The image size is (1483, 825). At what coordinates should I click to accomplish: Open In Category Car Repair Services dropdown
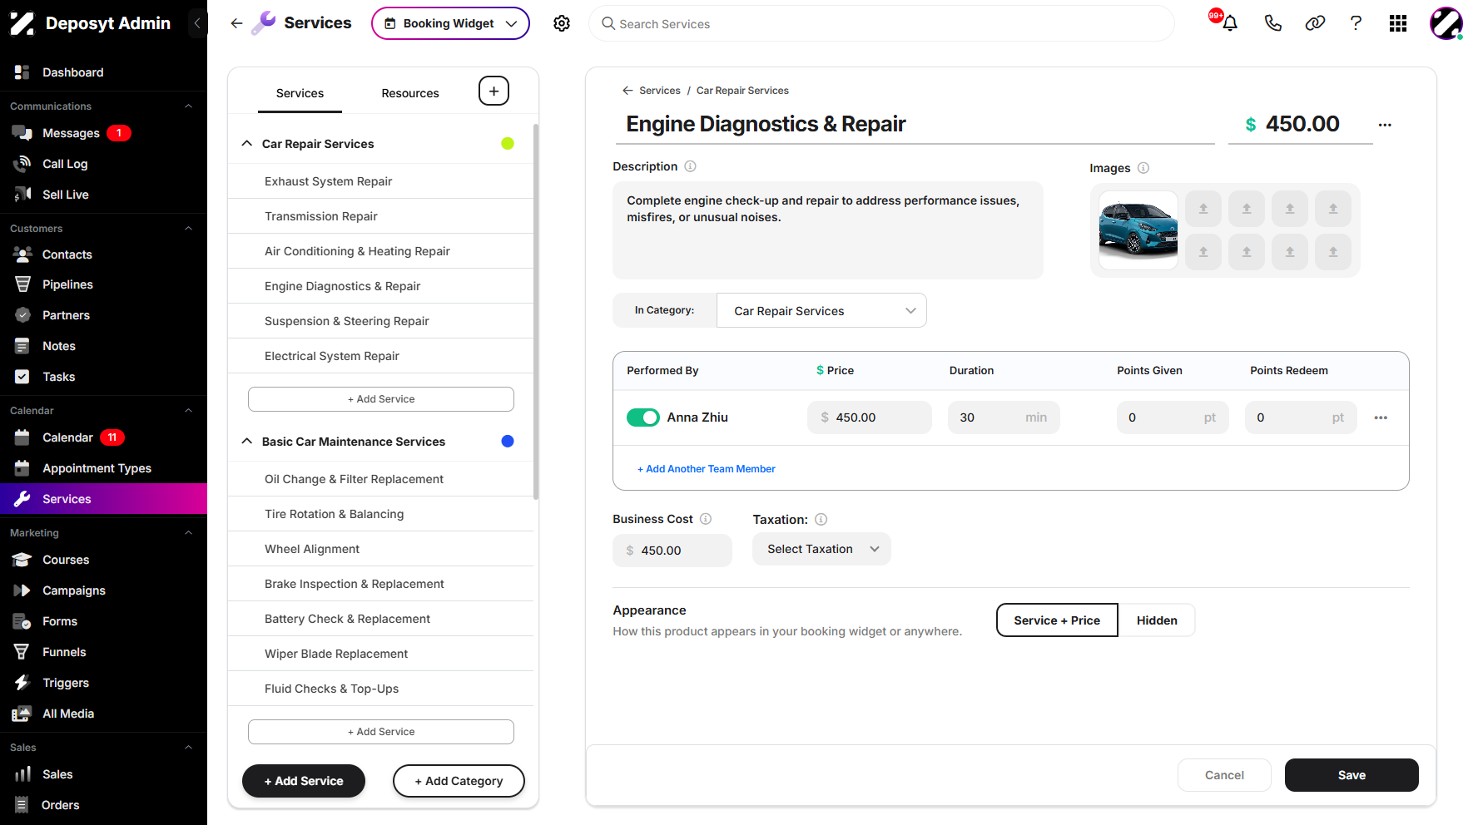pyautogui.click(x=821, y=310)
